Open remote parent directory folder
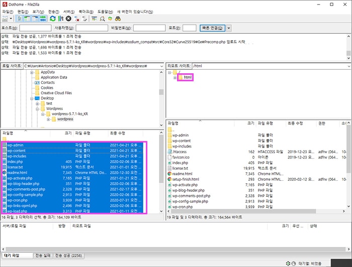The height and width of the screenshot is (267, 352). pyautogui.click(x=170, y=129)
